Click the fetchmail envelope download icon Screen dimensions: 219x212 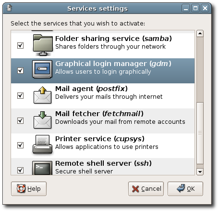point(42,120)
